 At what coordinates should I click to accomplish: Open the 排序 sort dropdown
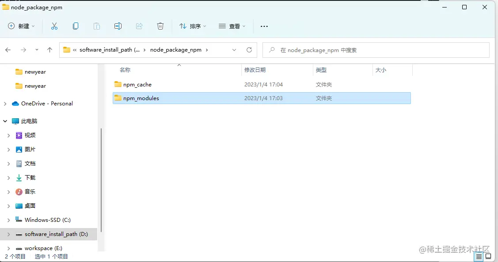coord(192,26)
